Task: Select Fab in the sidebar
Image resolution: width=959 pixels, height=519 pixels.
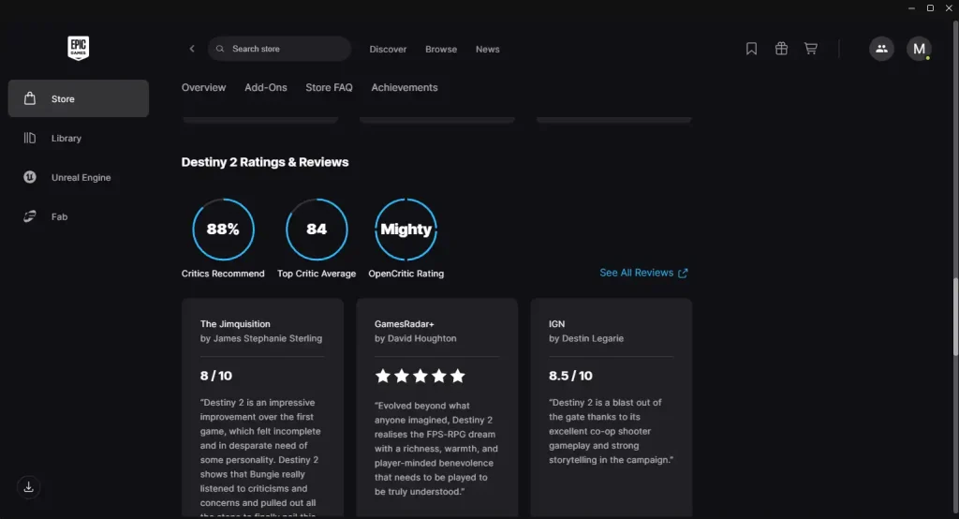Action: (79, 216)
